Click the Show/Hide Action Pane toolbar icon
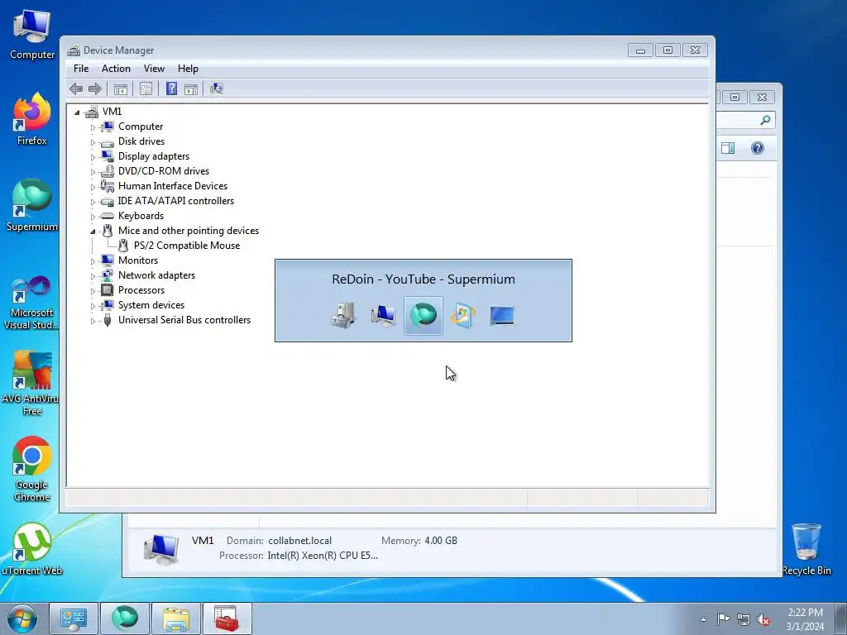847x635 pixels. [x=191, y=89]
